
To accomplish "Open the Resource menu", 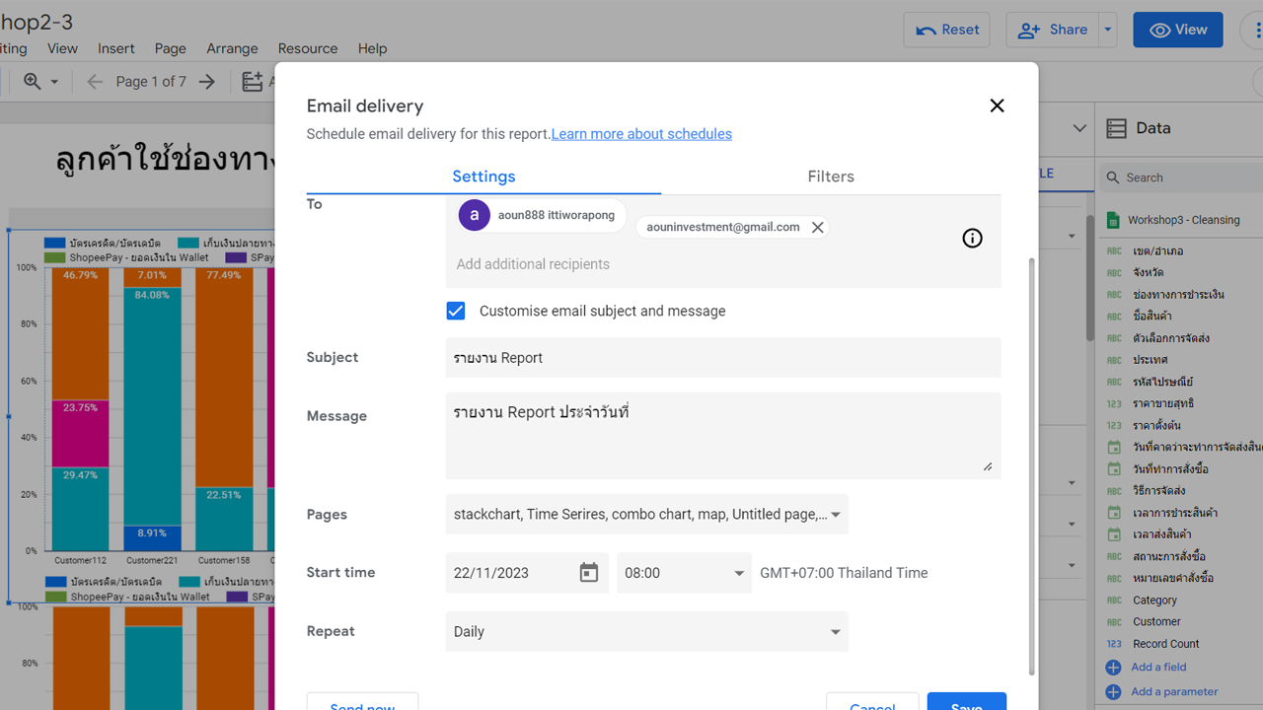I will tap(308, 48).
